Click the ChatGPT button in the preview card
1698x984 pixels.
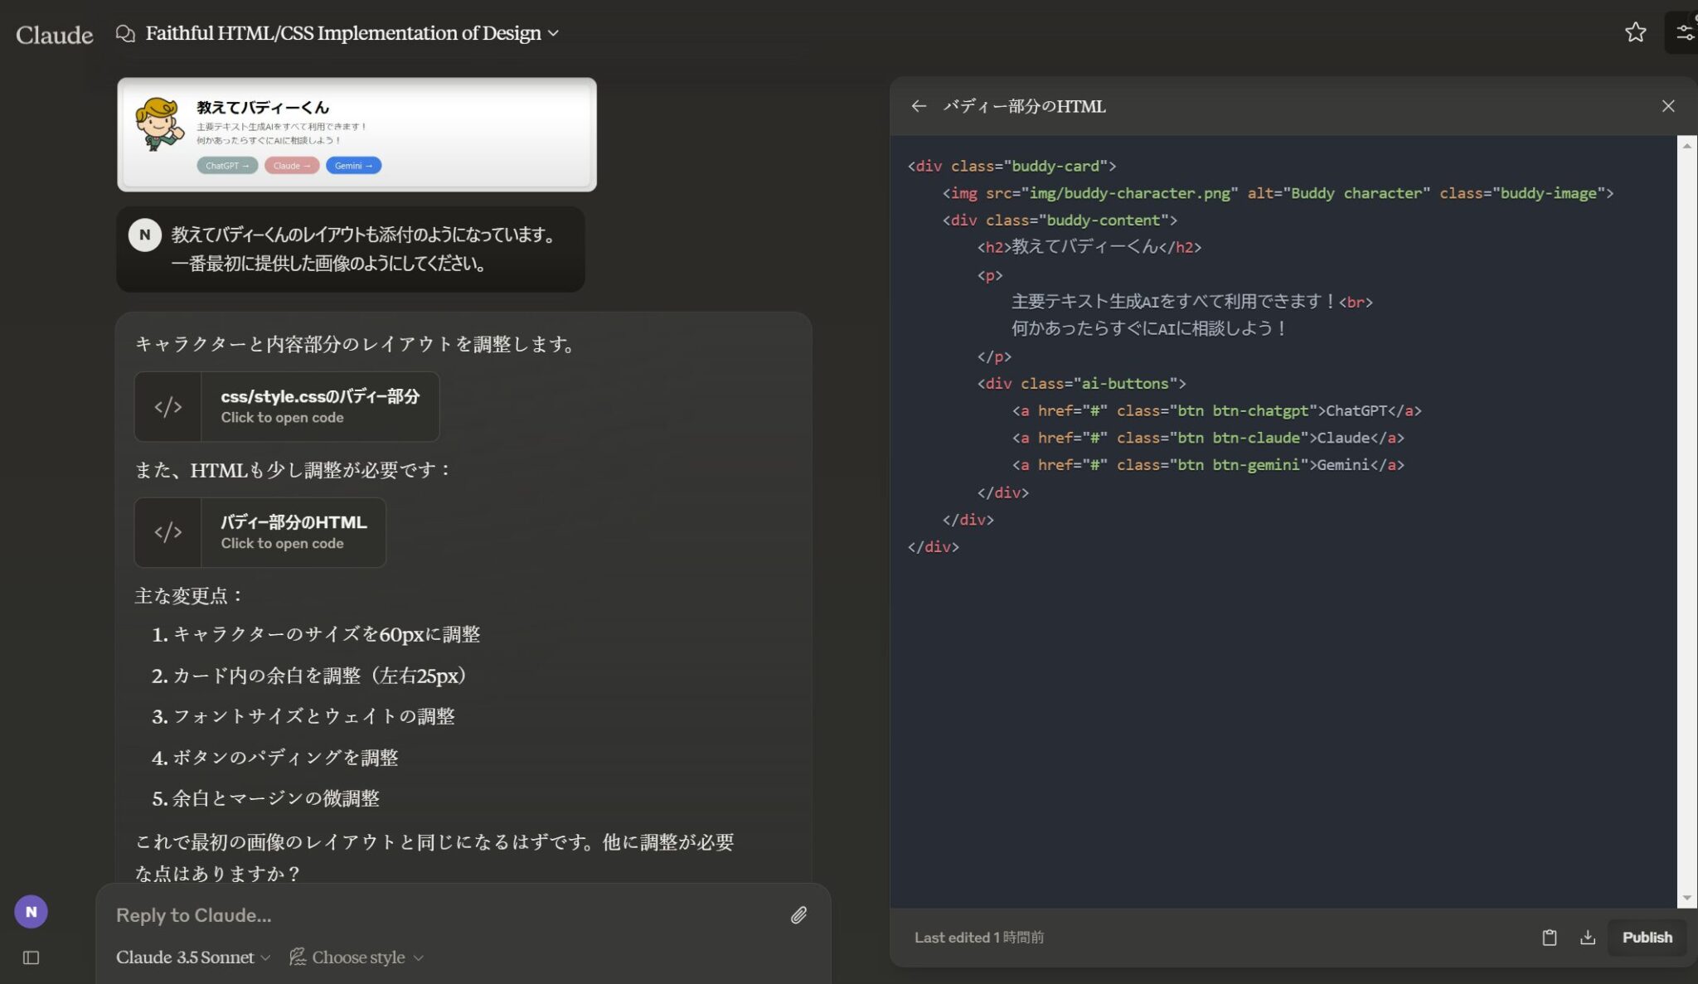[226, 166]
